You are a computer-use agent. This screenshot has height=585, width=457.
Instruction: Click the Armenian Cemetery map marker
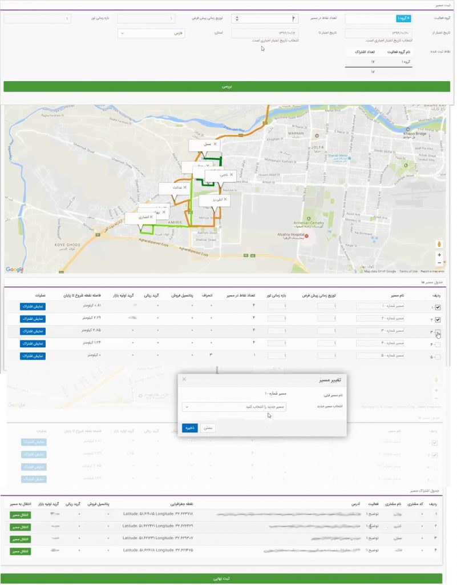(309, 219)
